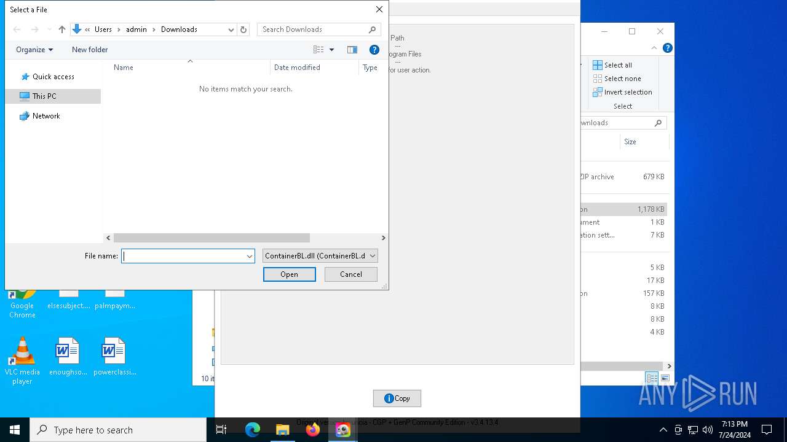Expand the File name history dropdown
This screenshot has width=787, height=442.
[x=250, y=256]
